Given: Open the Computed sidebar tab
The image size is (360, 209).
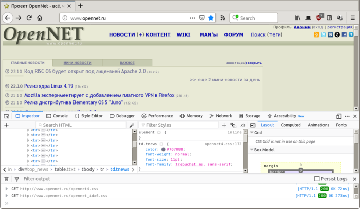Looking at the screenshot, I should click(291, 125).
